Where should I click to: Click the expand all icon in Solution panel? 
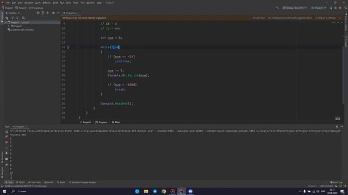pos(43,13)
